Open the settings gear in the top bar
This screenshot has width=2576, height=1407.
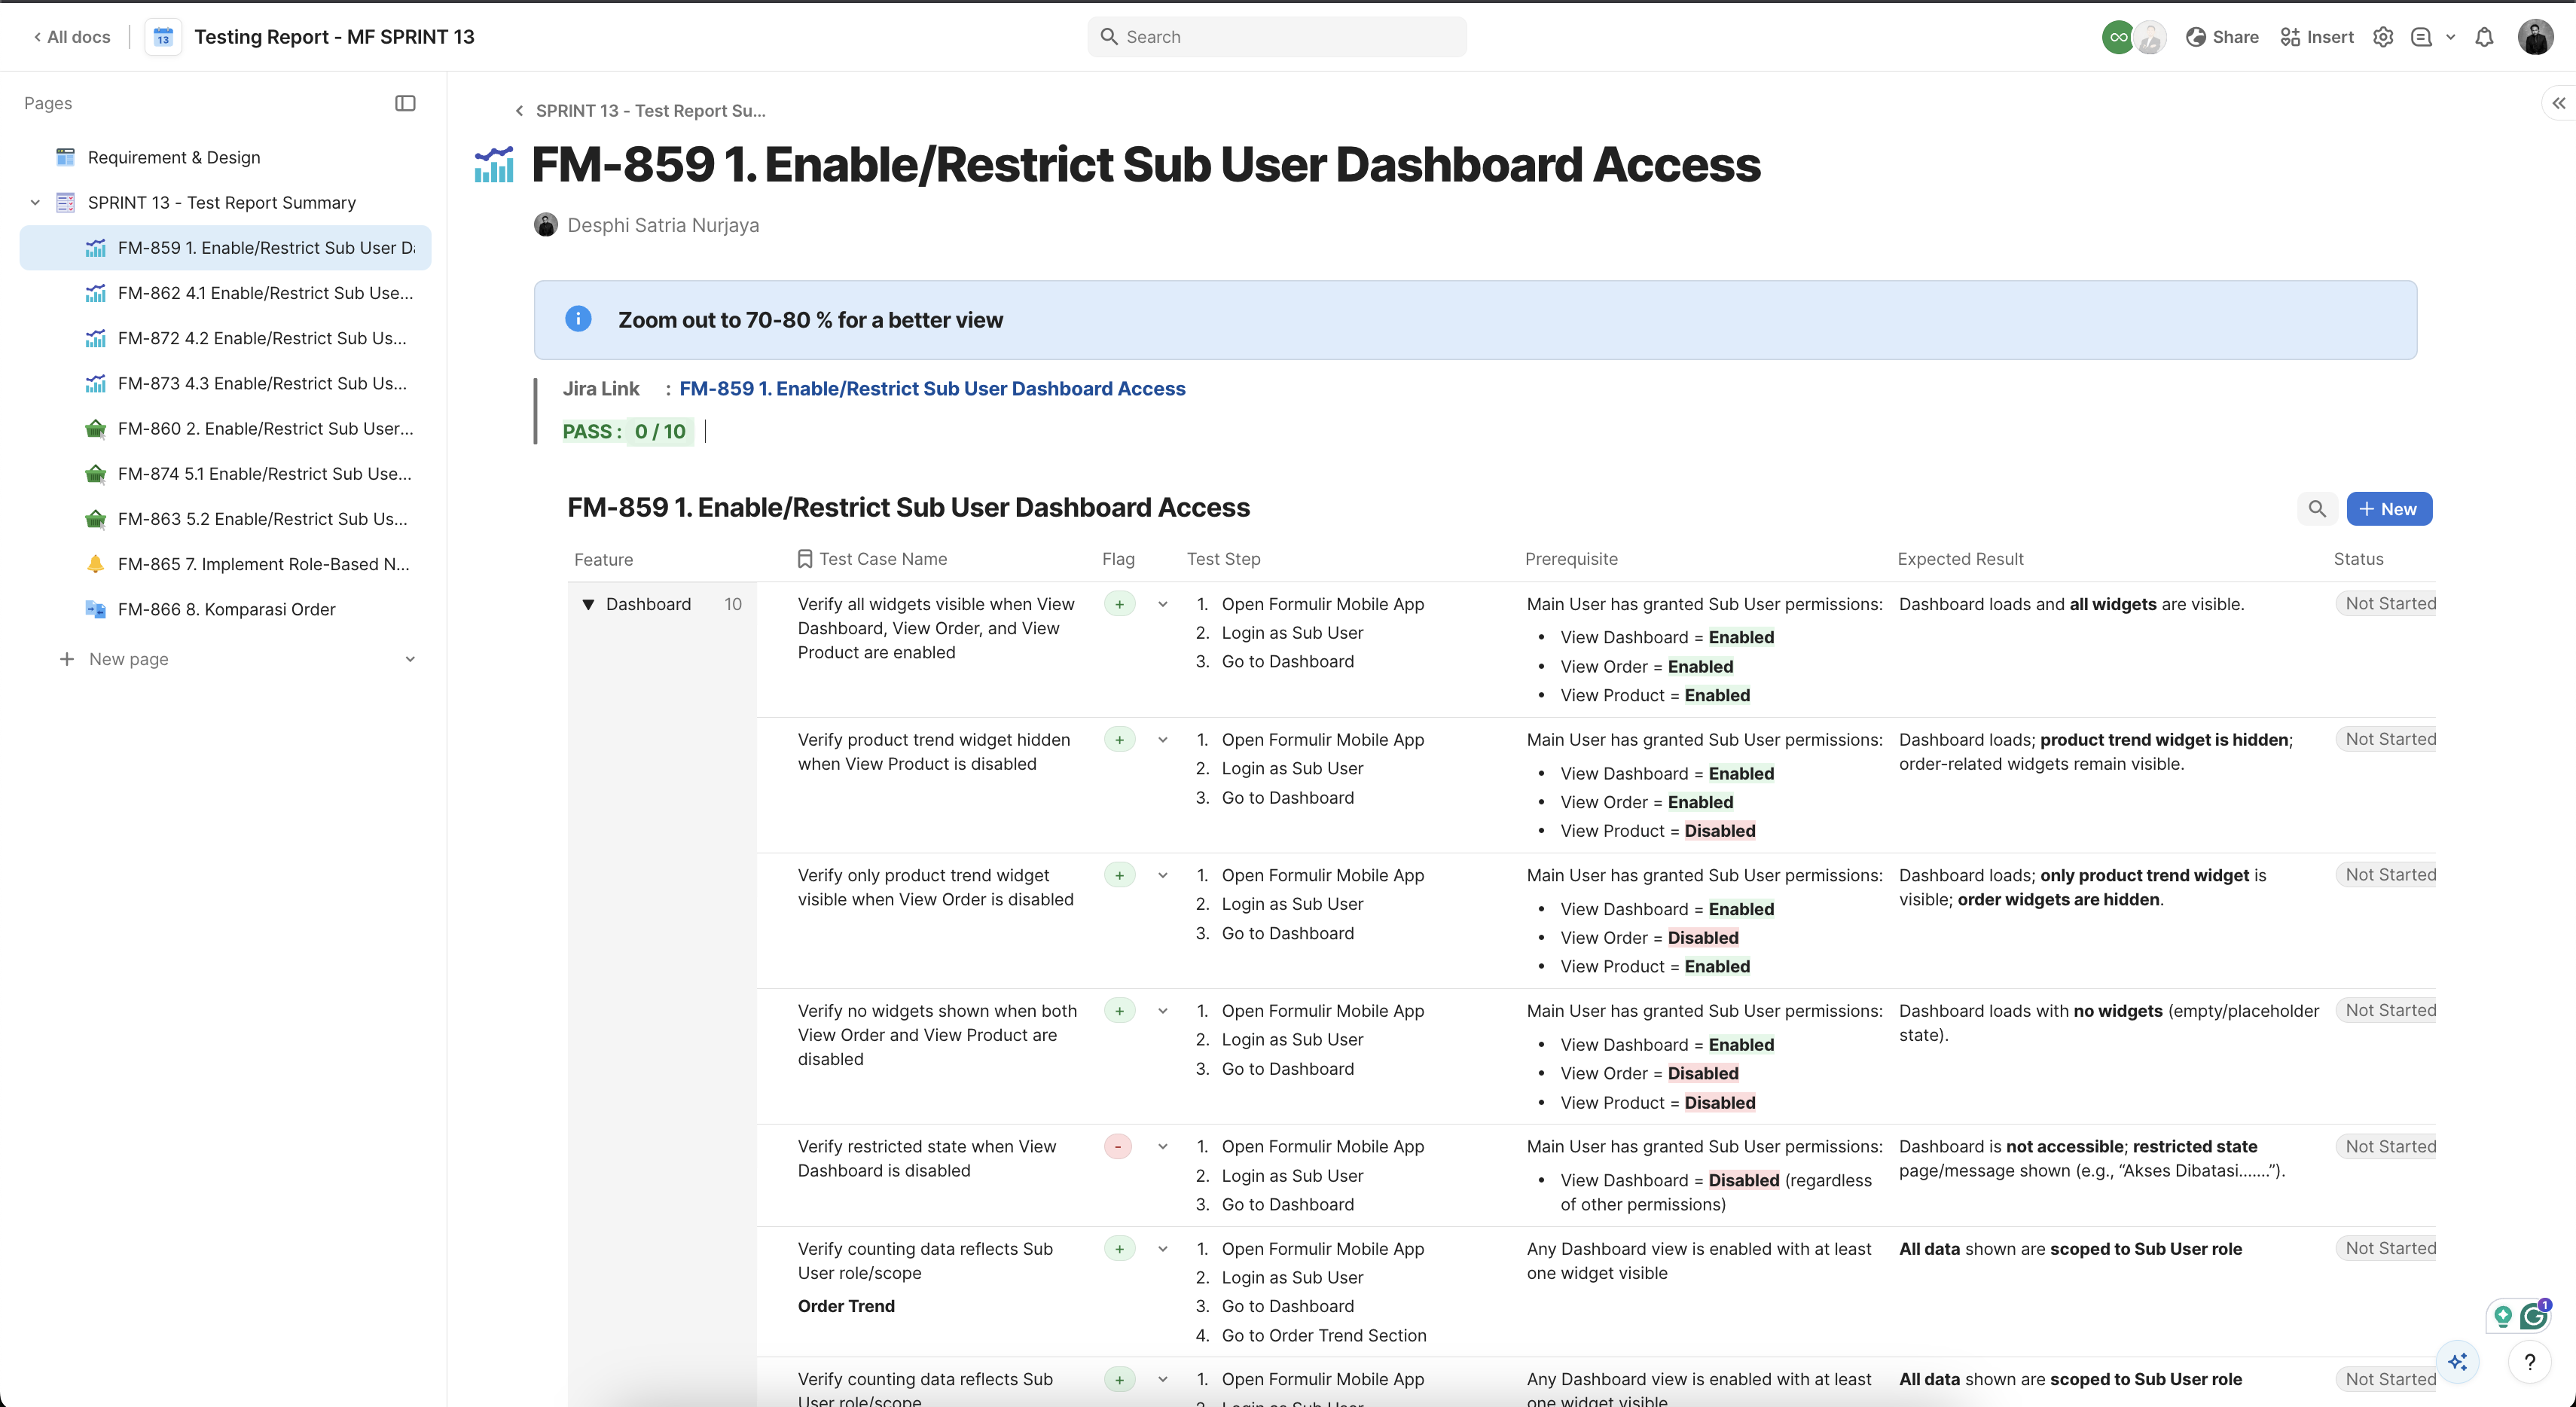click(2383, 36)
